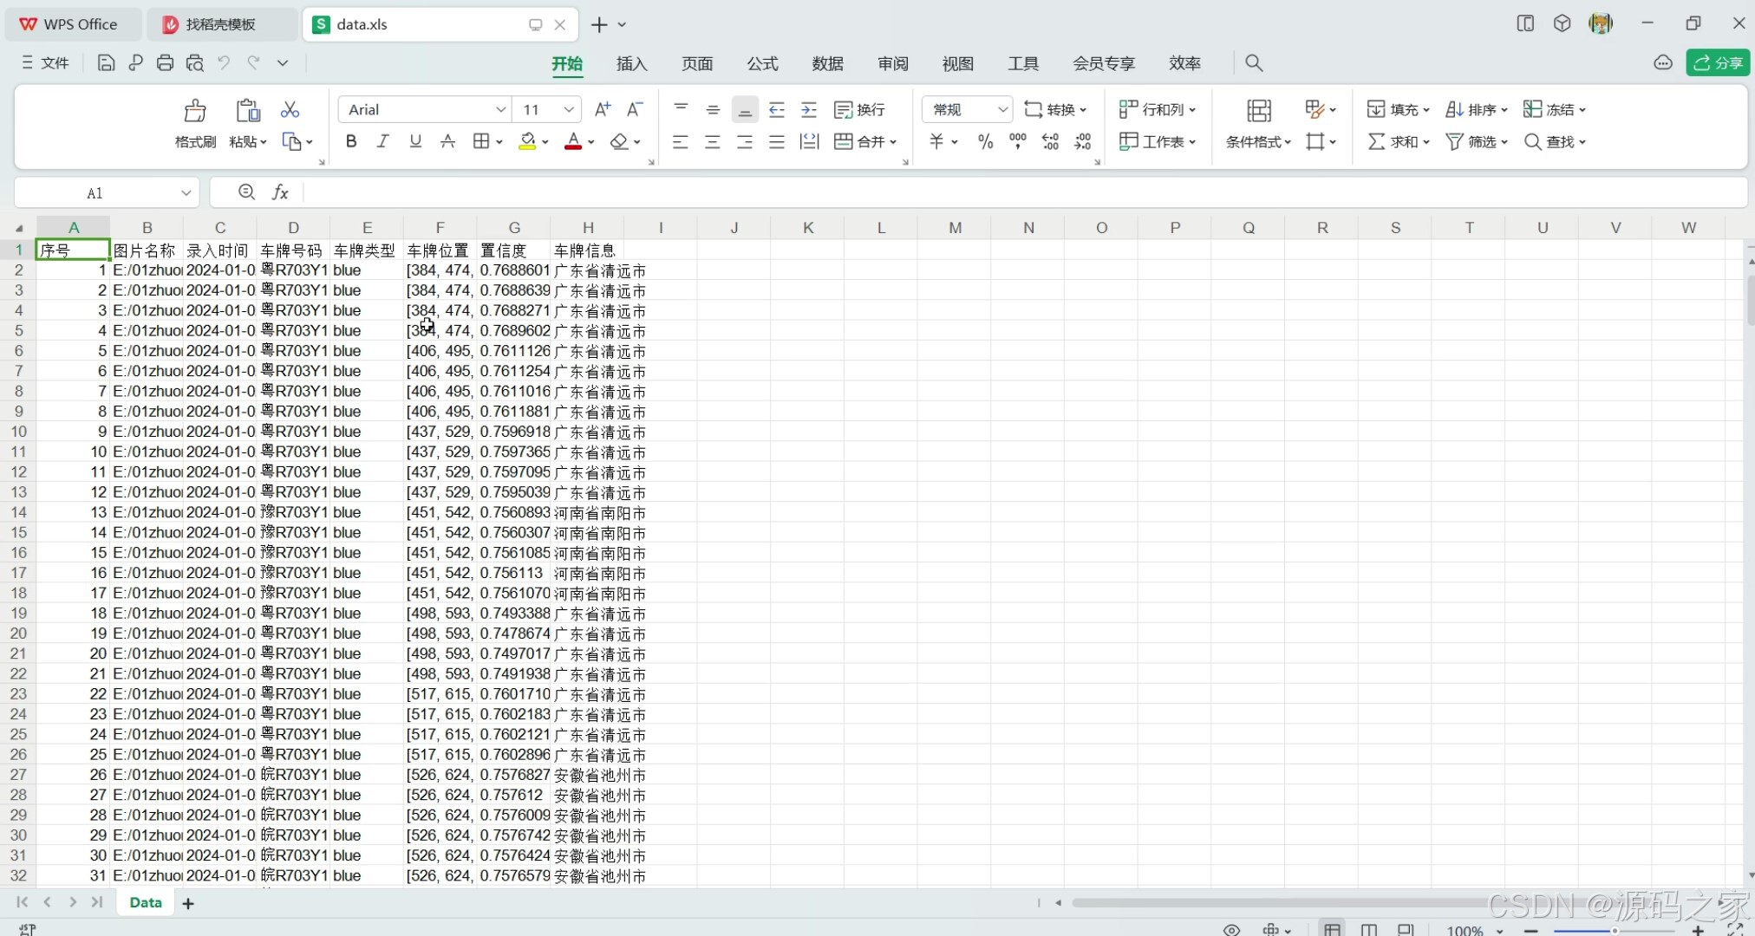1755x936 pixels.
Task: Switch to the 插入 tab
Action: tap(631, 63)
